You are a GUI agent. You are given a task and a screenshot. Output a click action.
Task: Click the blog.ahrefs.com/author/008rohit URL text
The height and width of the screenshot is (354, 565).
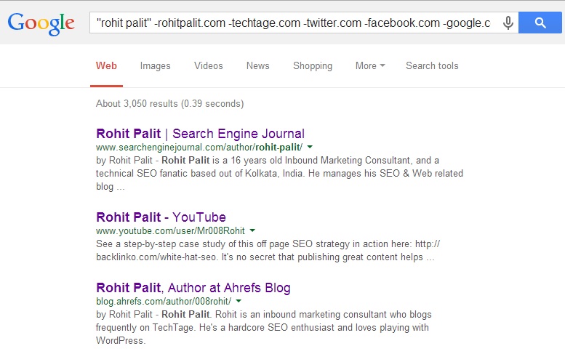click(164, 302)
